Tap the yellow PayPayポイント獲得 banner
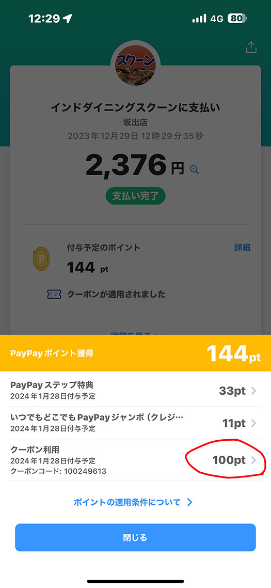The height and width of the screenshot is (588, 271). [135, 353]
